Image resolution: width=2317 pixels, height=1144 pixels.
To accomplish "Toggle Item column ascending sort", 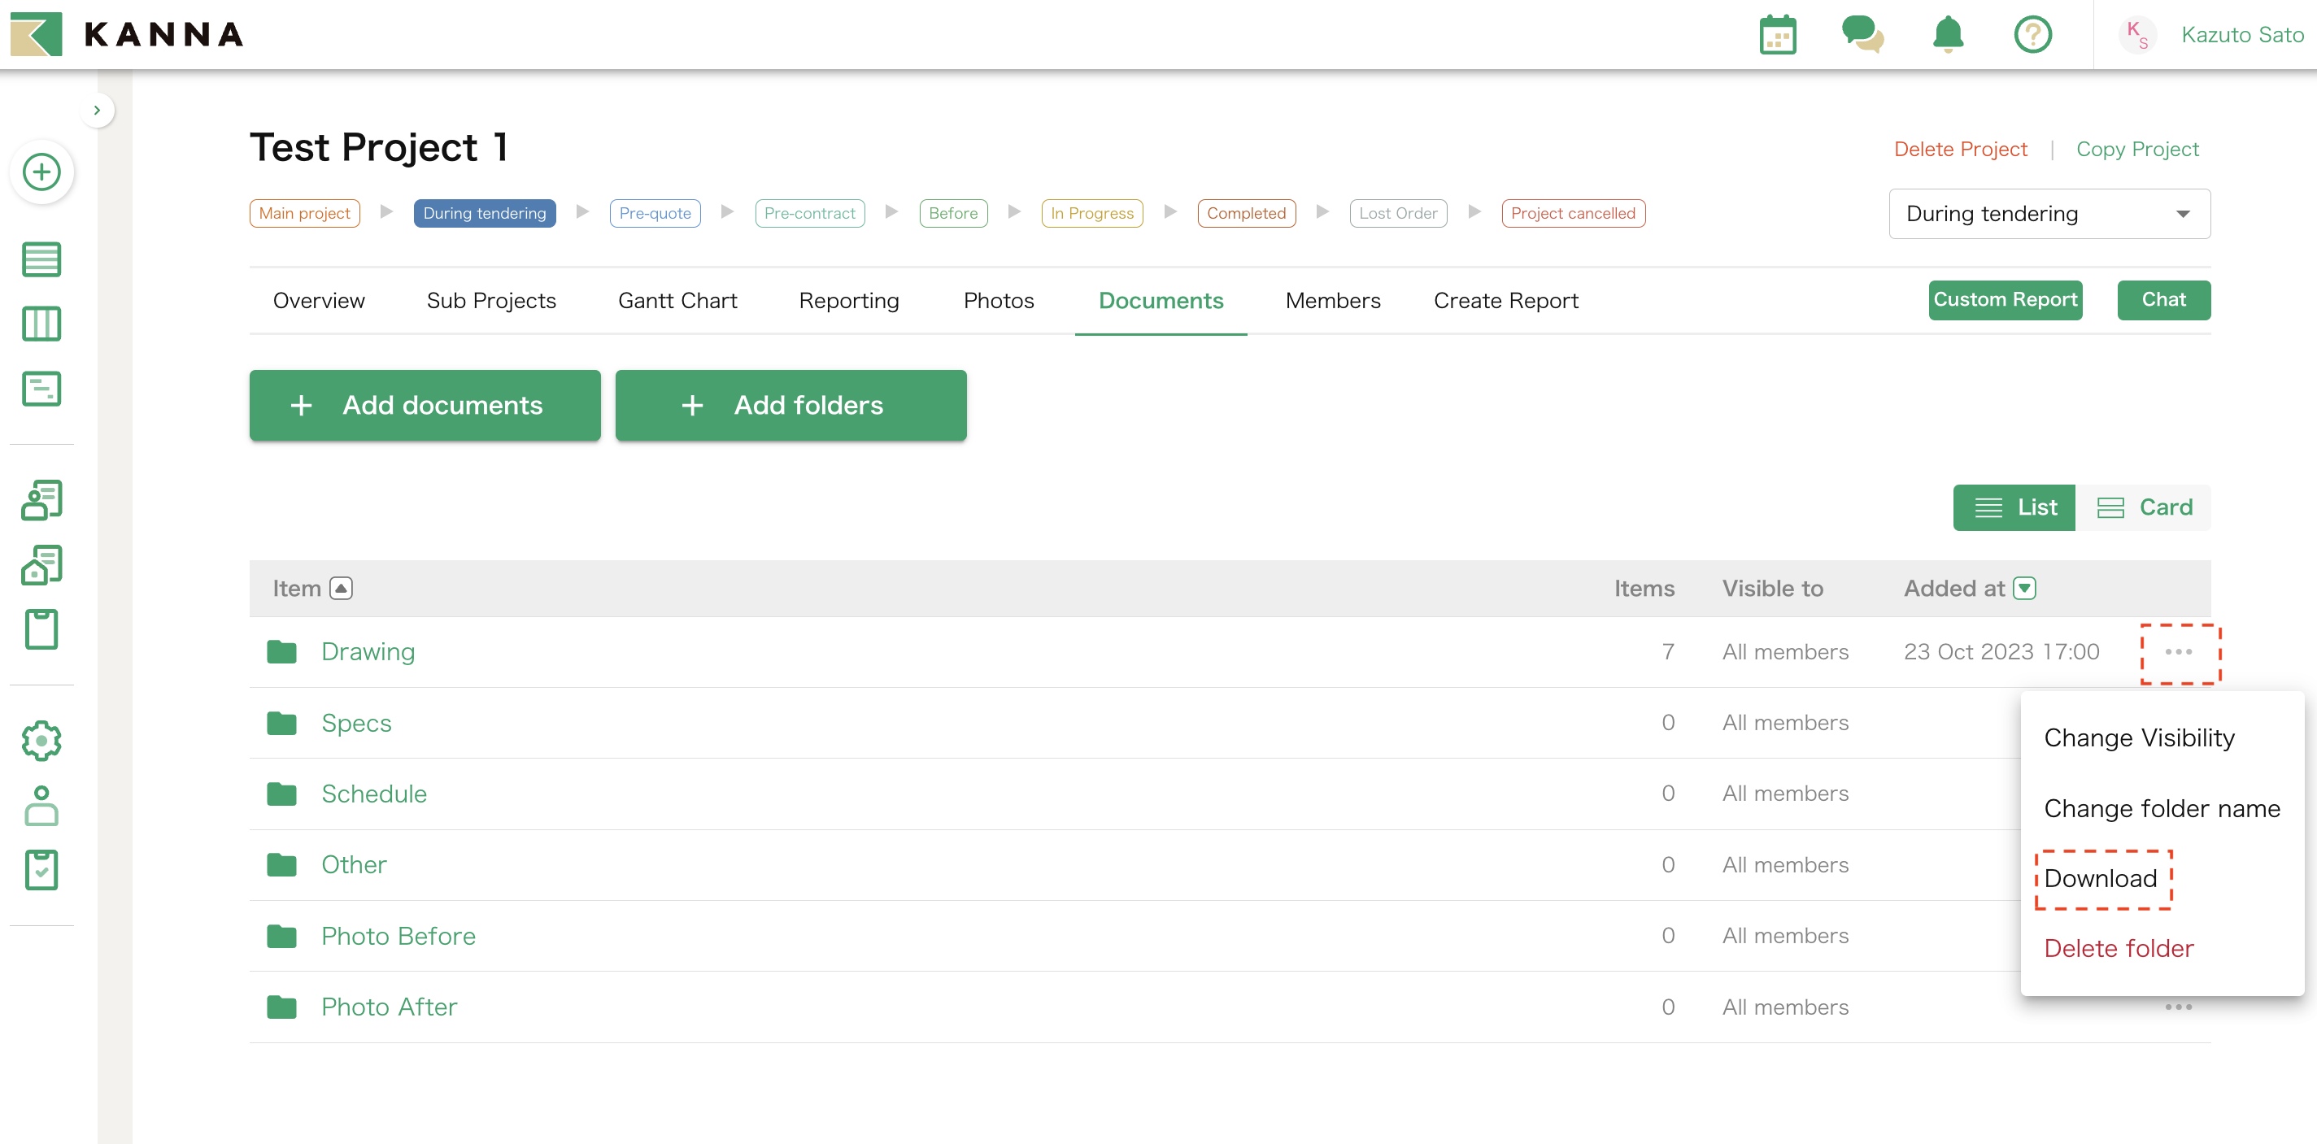I will point(341,588).
